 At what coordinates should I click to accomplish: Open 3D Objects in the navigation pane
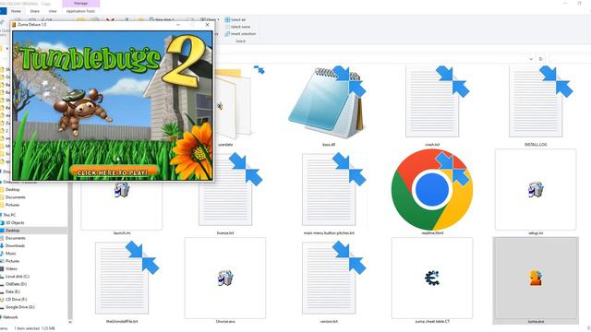15,223
